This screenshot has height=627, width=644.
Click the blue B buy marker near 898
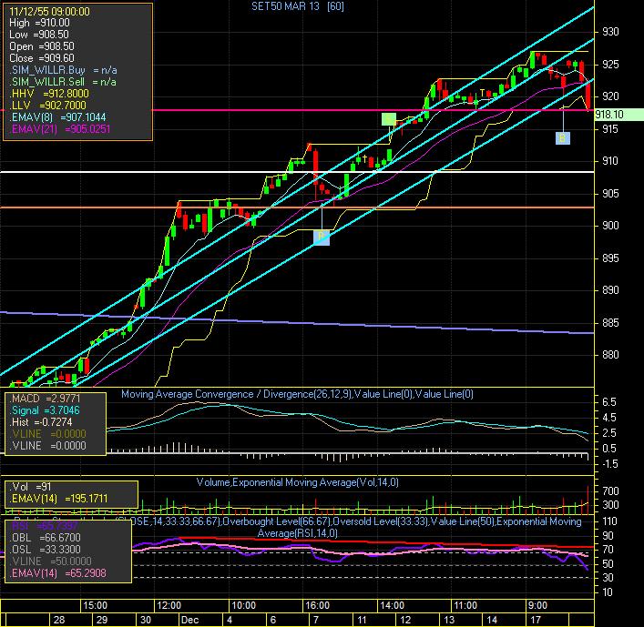[x=322, y=238]
